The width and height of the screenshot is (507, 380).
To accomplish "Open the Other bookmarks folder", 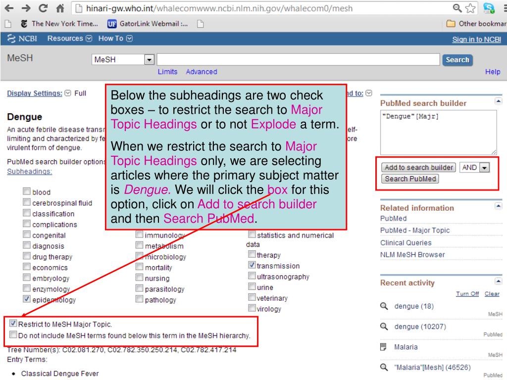I will coord(477,24).
